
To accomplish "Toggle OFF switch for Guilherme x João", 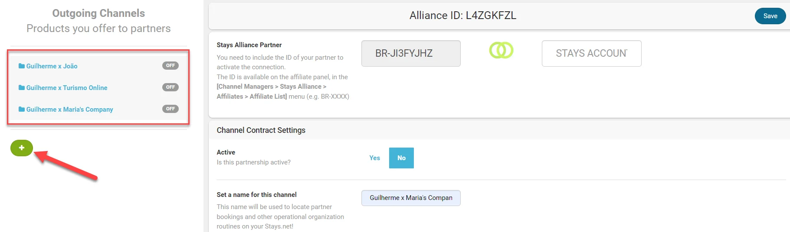I will tap(170, 66).
